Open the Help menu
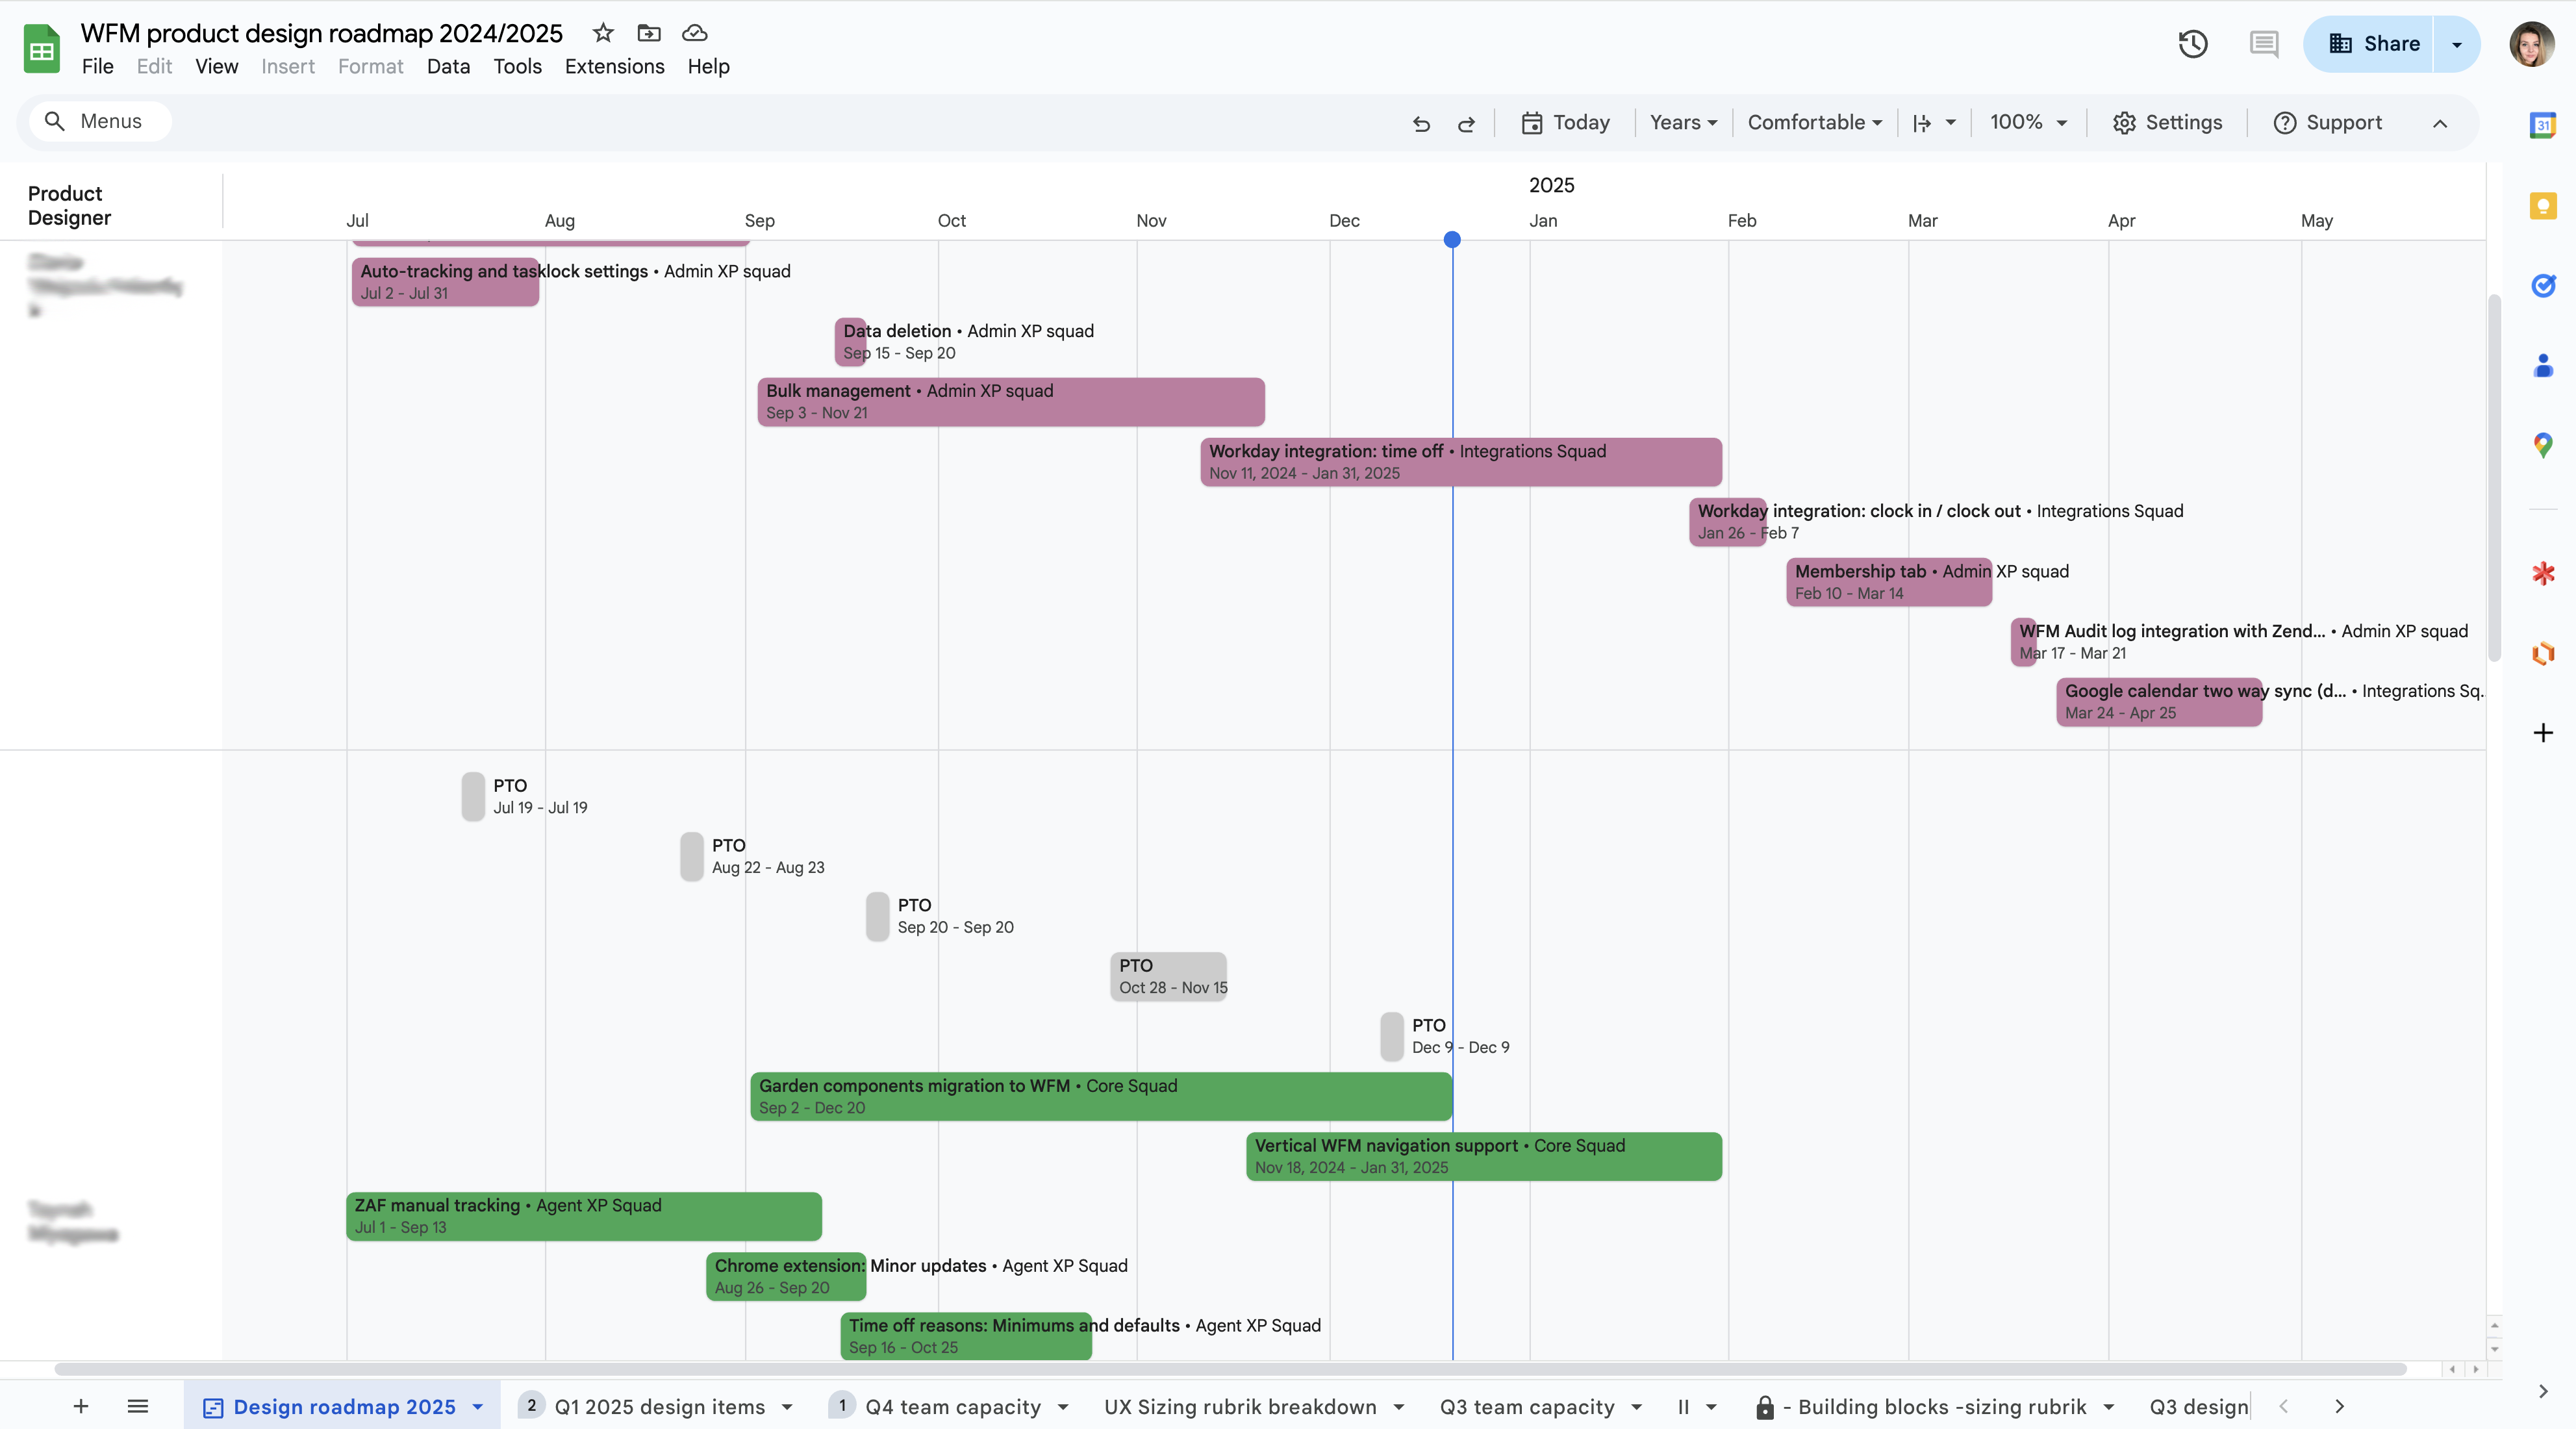 pyautogui.click(x=708, y=66)
